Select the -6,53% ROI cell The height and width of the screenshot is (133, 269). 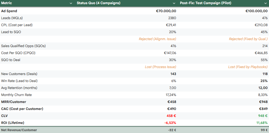(x=170, y=123)
